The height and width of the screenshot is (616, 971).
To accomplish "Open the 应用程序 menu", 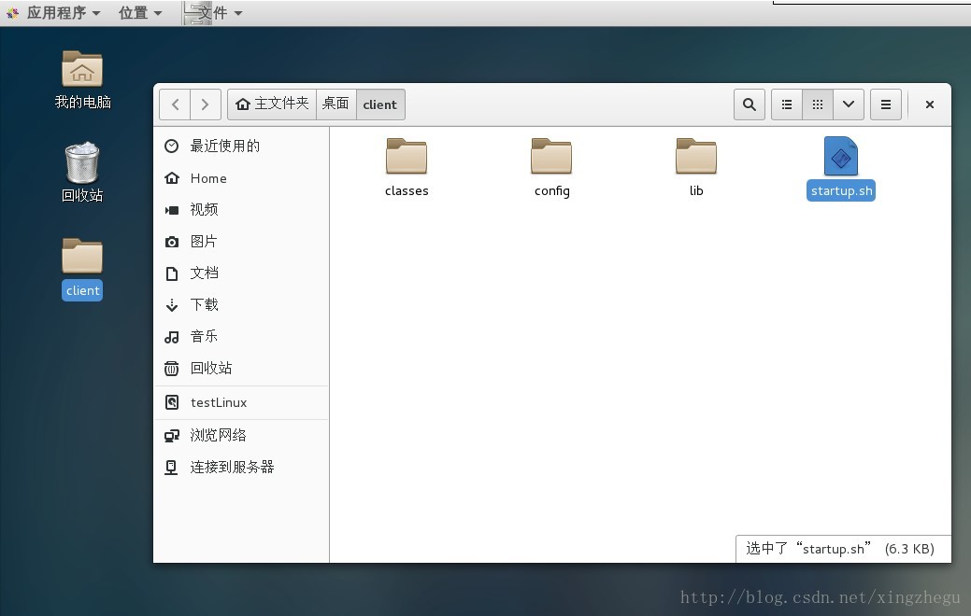I will (x=58, y=12).
